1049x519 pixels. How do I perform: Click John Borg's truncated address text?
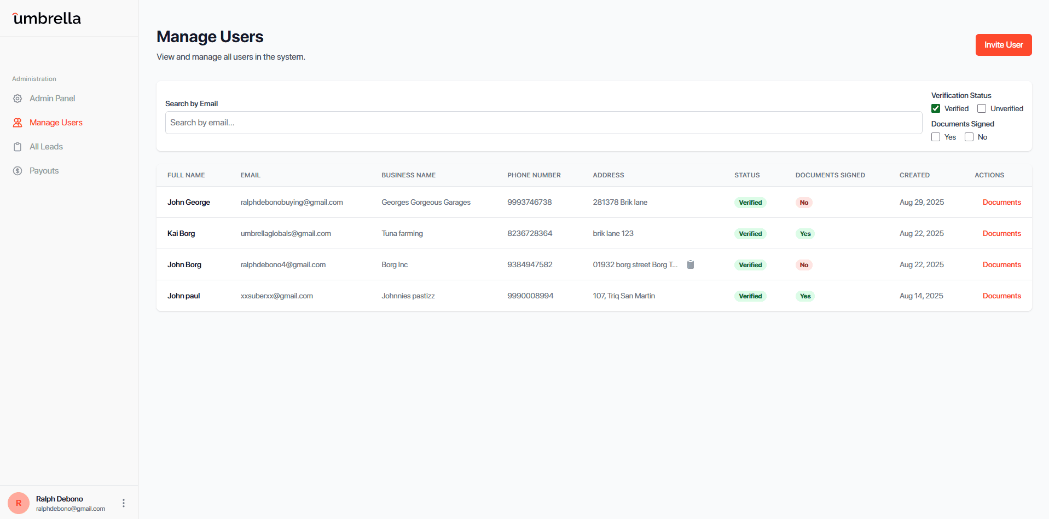[635, 264]
